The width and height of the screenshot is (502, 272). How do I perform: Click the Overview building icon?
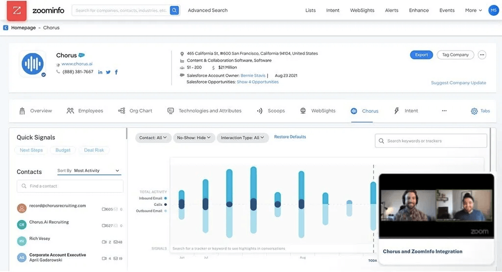pos(22,111)
